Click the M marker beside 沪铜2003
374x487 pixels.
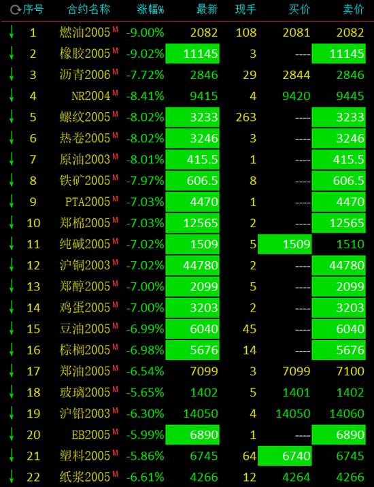point(115,263)
